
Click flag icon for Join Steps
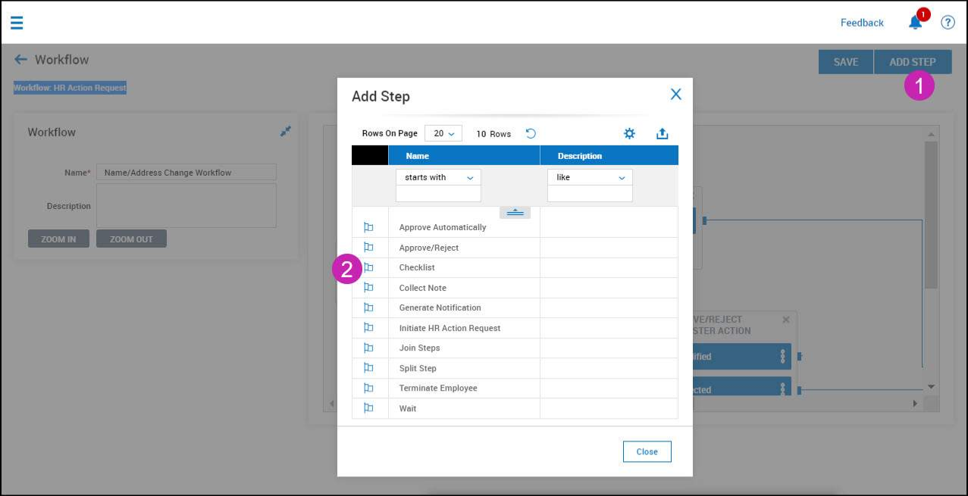pyautogui.click(x=369, y=348)
